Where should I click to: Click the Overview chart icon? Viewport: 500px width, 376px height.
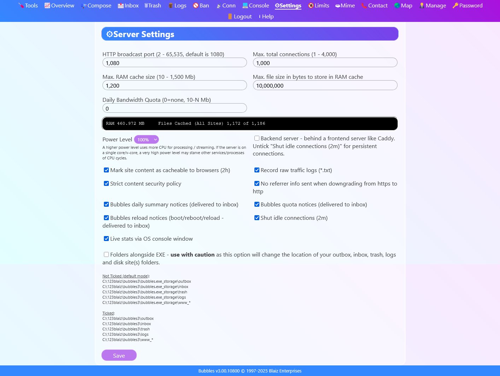[x=47, y=6]
